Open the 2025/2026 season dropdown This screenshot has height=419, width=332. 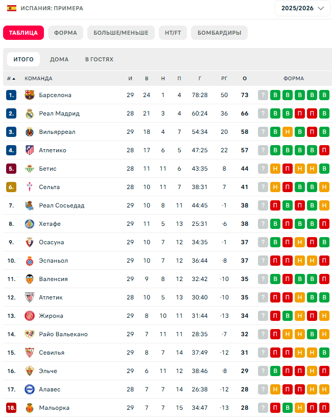click(302, 8)
